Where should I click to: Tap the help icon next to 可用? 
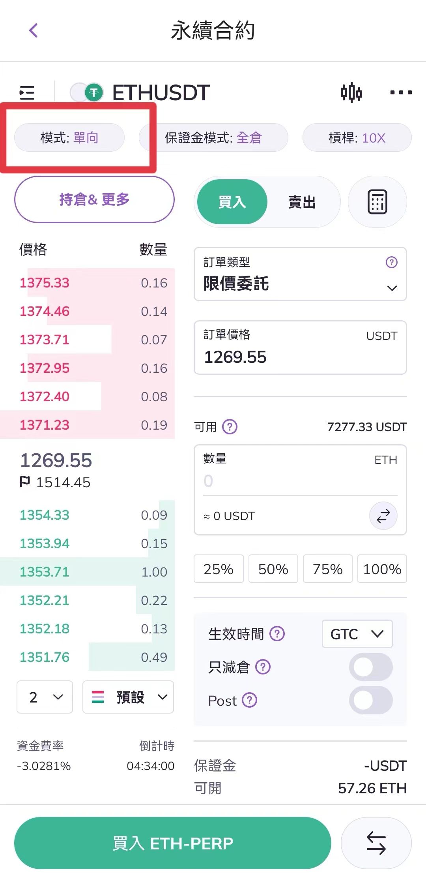(230, 427)
